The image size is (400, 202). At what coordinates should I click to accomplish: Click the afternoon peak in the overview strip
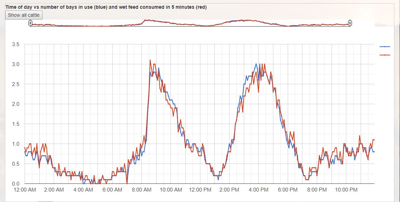tap(242, 20)
